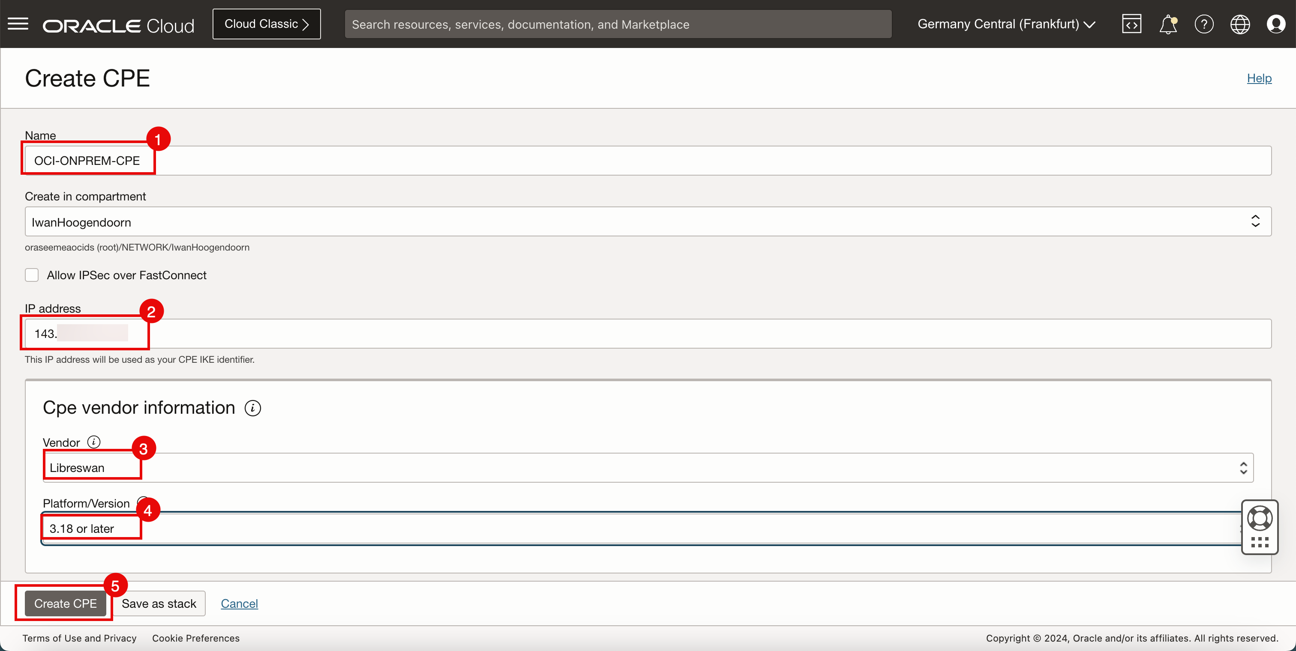Click the Save as stack button

(x=159, y=603)
